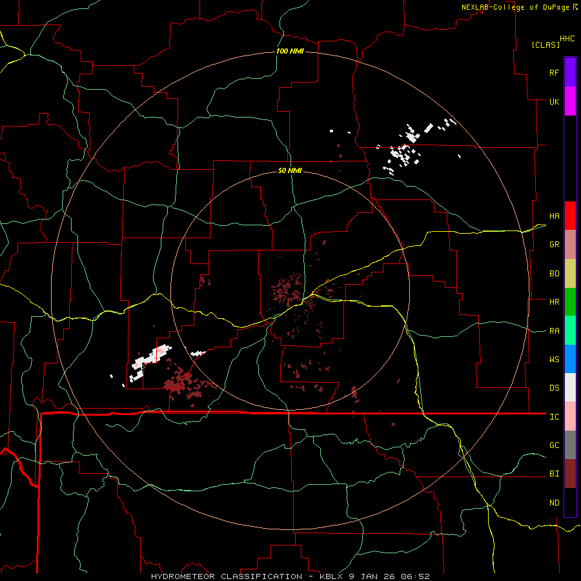The width and height of the screenshot is (581, 581).
Task: Select the light pink IC swatch
Action: point(570,416)
